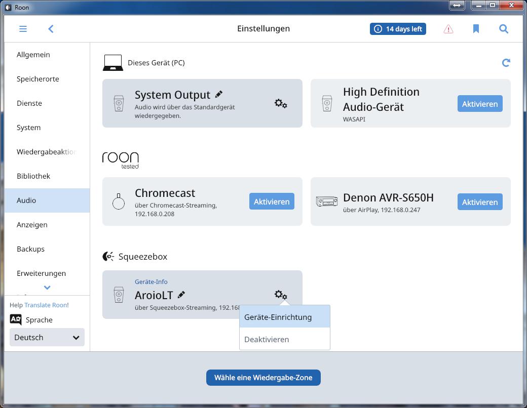Screen dimensions: 527x408
Task: Open the Wiedergabeaktionen settings section
Action: (47, 152)
